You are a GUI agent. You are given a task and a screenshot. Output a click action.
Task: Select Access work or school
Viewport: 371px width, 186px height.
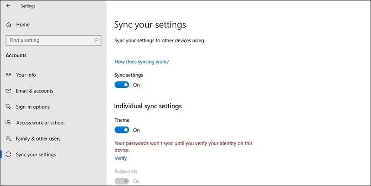pyautogui.click(x=40, y=123)
